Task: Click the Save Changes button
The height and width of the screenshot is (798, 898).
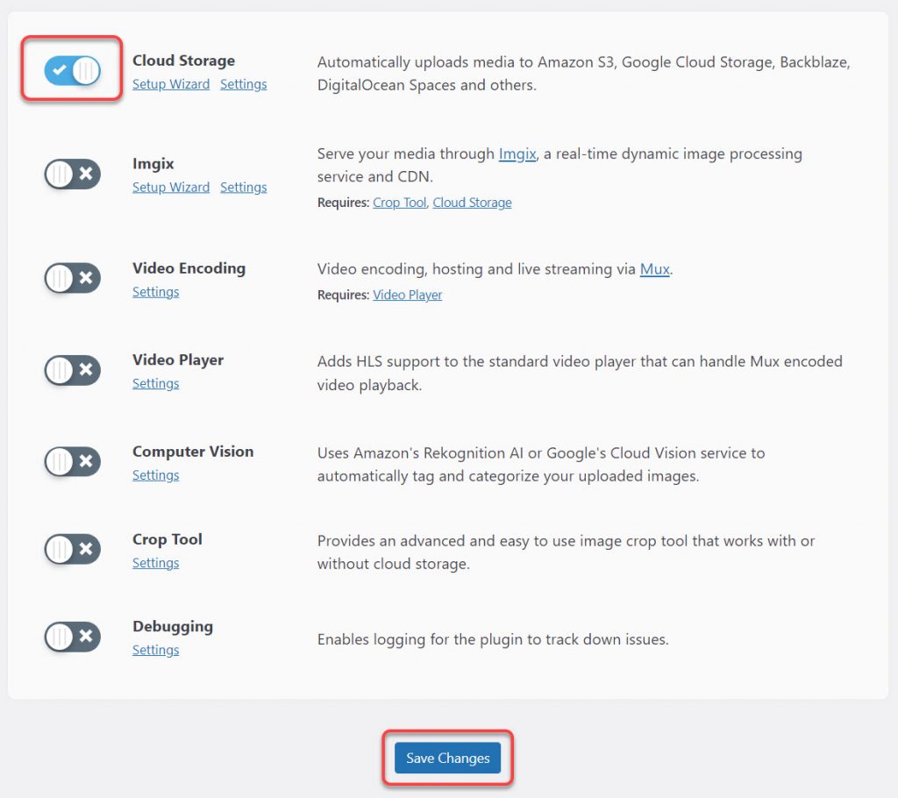Action: pos(447,758)
